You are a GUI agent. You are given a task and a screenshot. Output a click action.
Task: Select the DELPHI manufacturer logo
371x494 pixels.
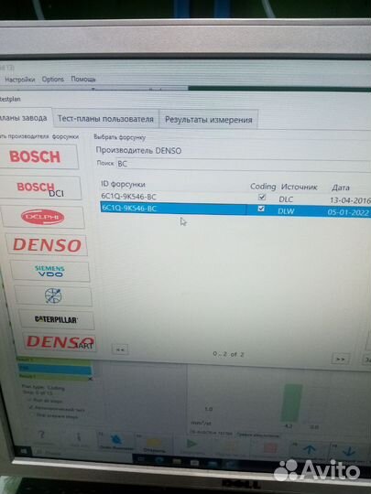pyautogui.click(x=43, y=217)
